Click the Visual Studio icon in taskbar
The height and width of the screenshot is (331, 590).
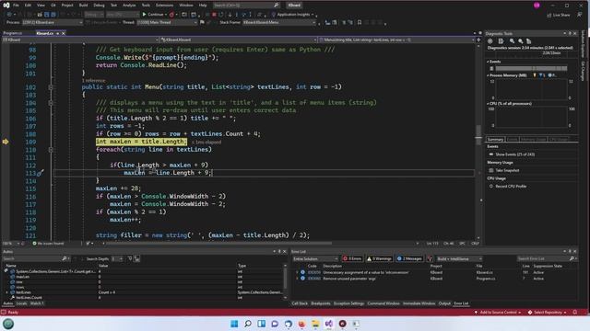click(x=329, y=324)
